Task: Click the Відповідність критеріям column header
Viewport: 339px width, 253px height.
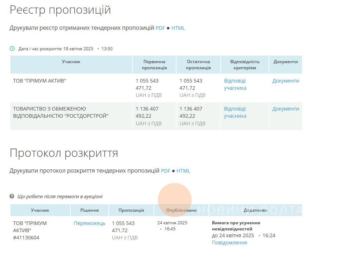Action: tap(245, 65)
